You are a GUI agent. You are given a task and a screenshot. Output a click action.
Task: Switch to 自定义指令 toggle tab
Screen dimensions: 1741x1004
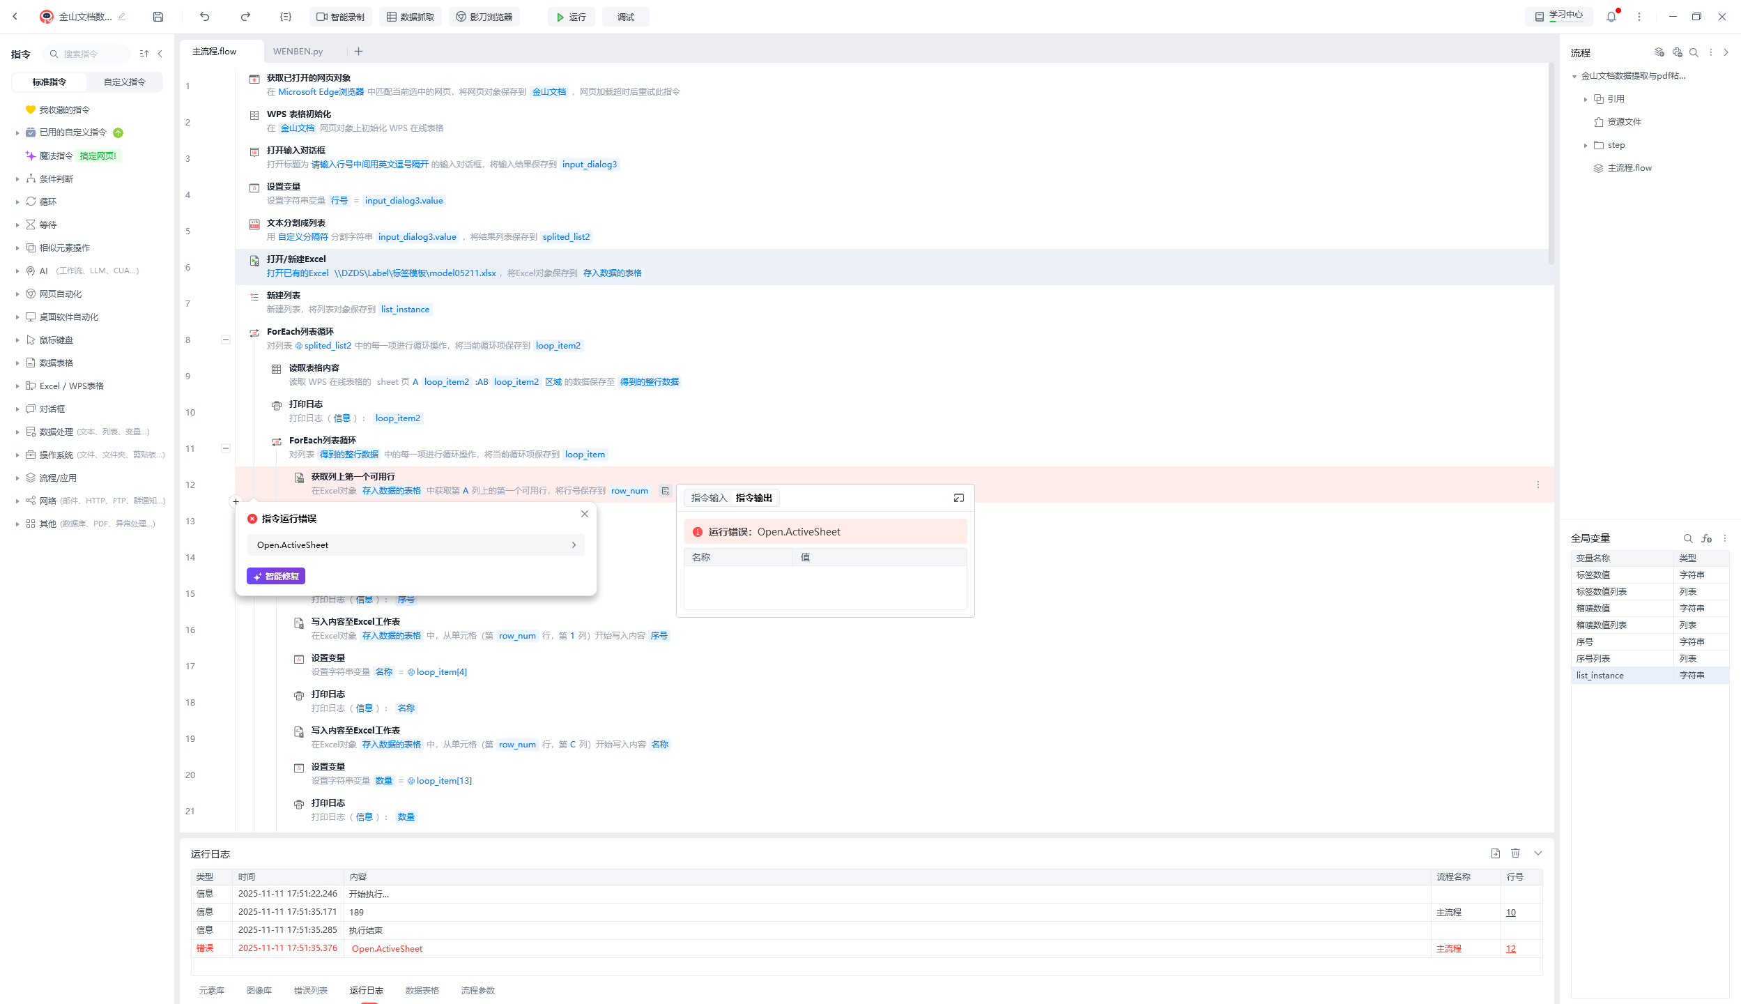(x=125, y=82)
